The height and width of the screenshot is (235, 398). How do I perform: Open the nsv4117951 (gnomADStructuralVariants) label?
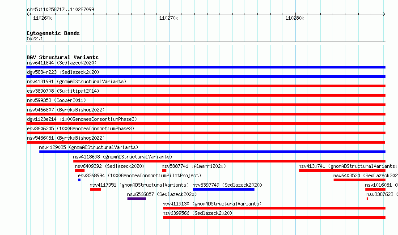pos(139,185)
